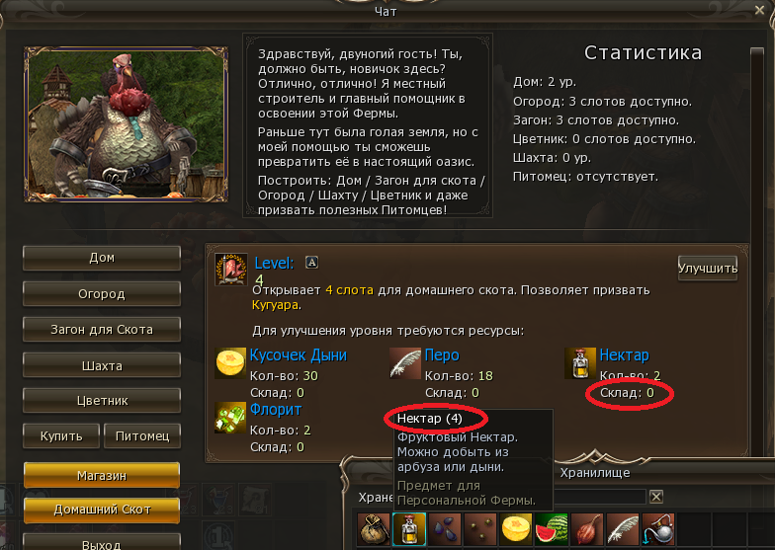
Task: Click the Флорит resource icon
Action: [230, 418]
